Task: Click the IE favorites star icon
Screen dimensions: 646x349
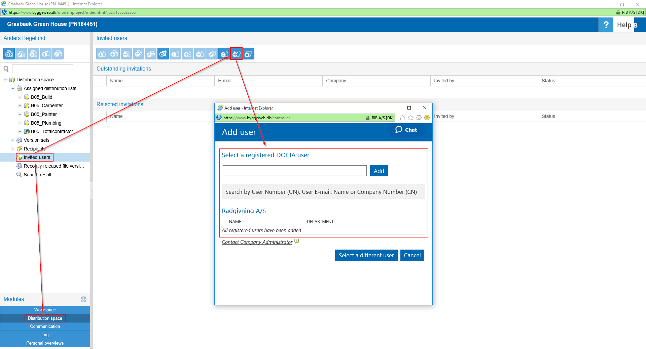Action: click(x=410, y=118)
